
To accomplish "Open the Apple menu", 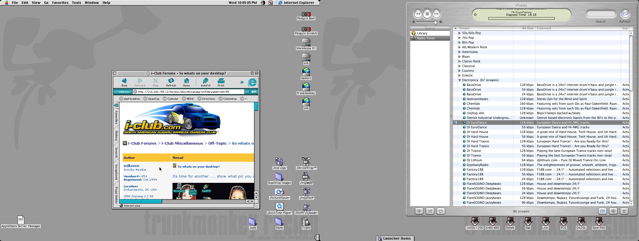I will 6,3.
